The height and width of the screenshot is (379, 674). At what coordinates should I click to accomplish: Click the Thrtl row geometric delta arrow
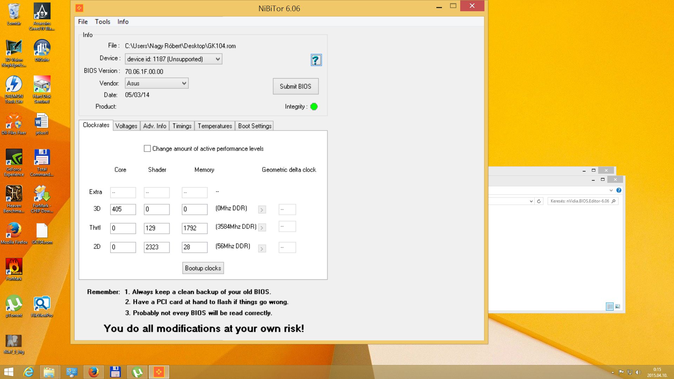pyautogui.click(x=262, y=228)
